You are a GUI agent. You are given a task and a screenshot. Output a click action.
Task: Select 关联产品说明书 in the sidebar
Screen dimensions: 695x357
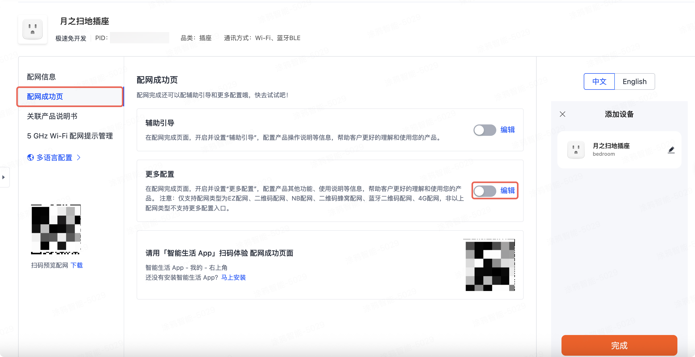coord(52,116)
